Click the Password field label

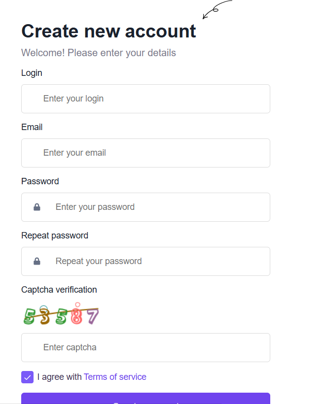pyautogui.click(x=40, y=181)
